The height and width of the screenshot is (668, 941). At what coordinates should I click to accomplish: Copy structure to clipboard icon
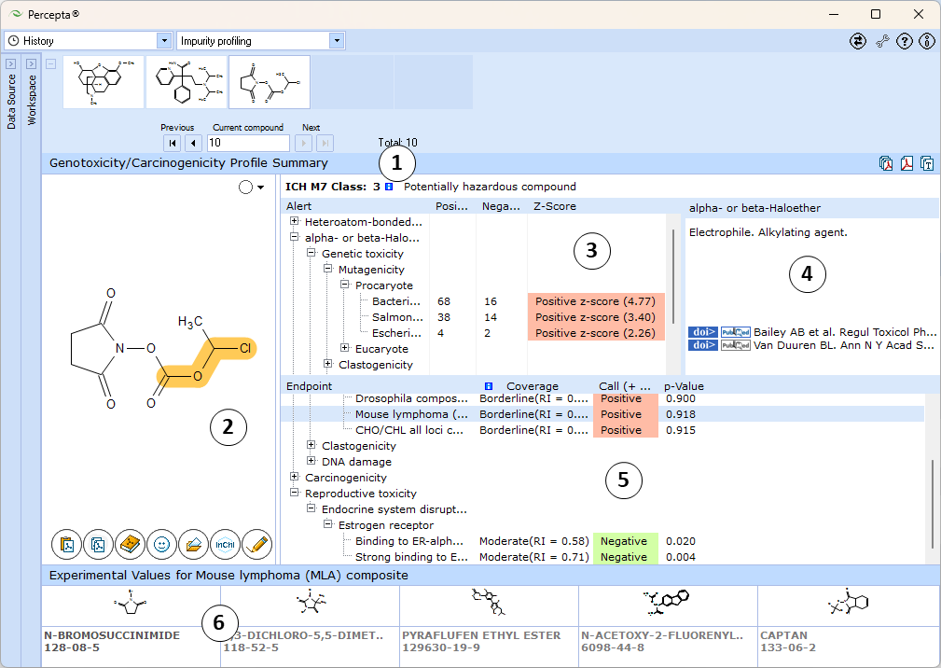(x=99, y=544)
